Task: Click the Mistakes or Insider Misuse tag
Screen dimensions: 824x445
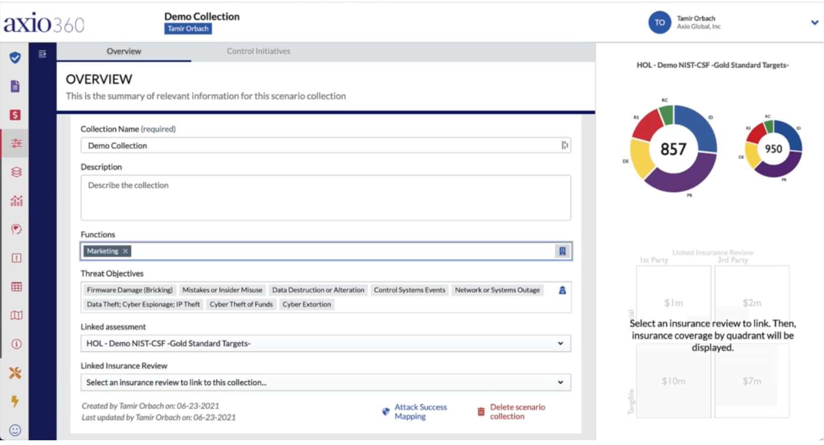Action: click(222, 290)
